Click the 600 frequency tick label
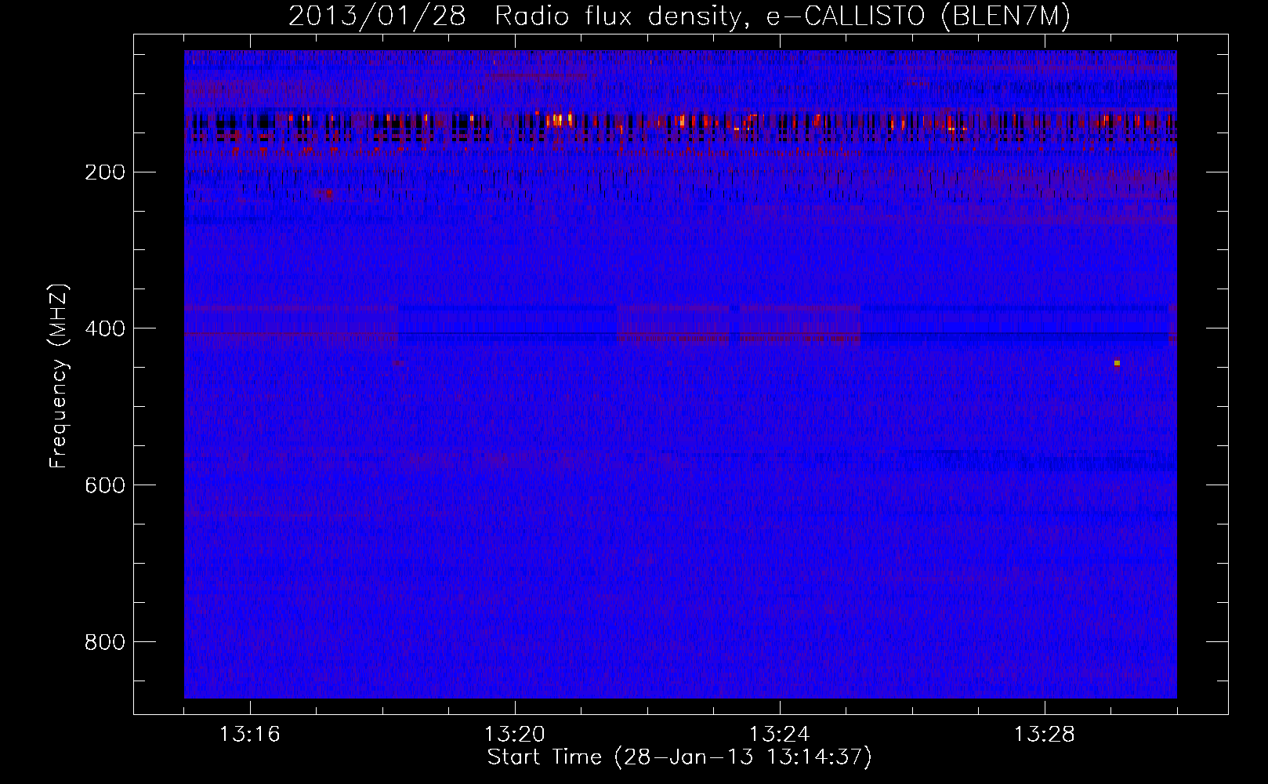Screen dimensions: 1268x784 [x=103, y=485]
